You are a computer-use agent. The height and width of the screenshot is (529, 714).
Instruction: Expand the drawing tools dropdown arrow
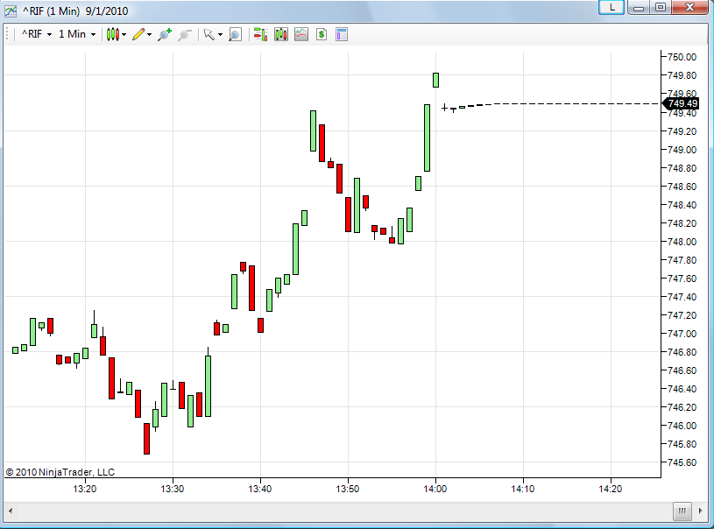pyautogui.click(x=149, y=35)
